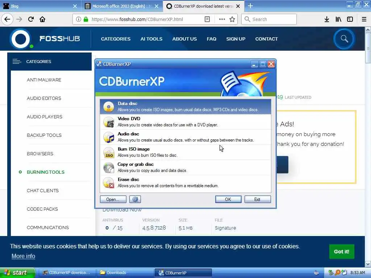This screenshot has width=371, height=278.
Task: Open the AUDIO EDITORS category
Action: [x=44, y=98]
